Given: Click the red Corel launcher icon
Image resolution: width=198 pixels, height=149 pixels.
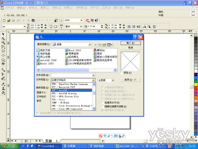Looking at the screenshot, I should pos(88,20).
